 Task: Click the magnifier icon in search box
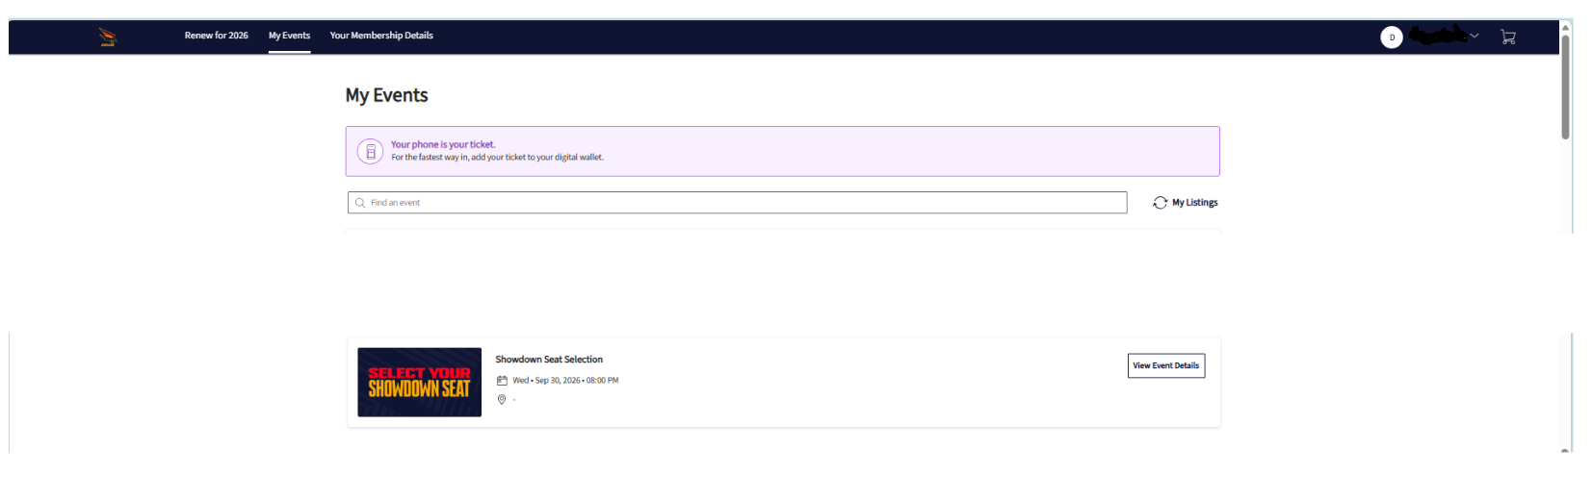tap(360, 203)
